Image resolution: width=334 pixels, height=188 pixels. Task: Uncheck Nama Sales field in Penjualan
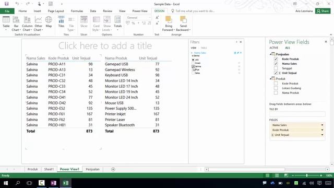(x=276, y=64)
